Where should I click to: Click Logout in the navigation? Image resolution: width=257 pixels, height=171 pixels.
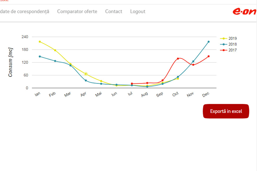coord(138,11)
